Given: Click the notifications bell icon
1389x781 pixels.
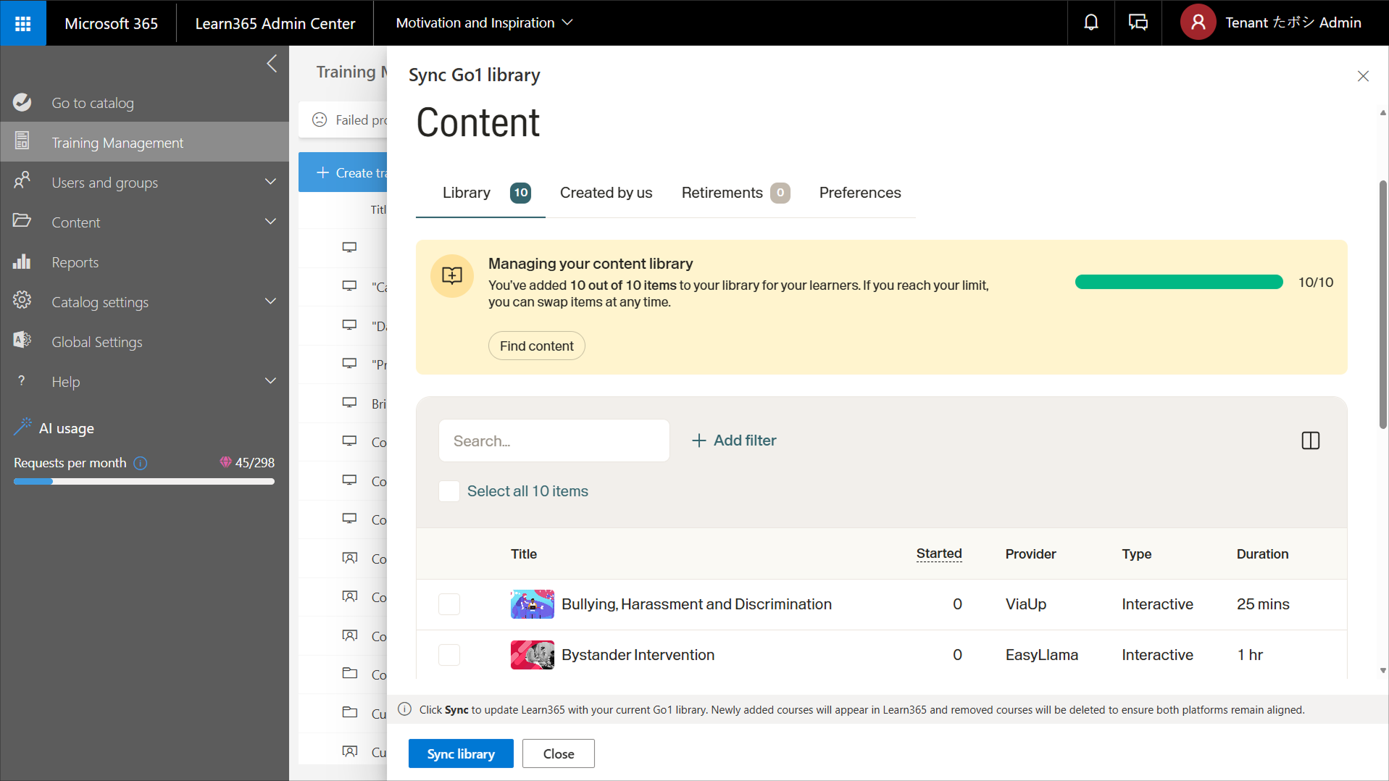Looking at the screenshot, I should pos(1090,23).
